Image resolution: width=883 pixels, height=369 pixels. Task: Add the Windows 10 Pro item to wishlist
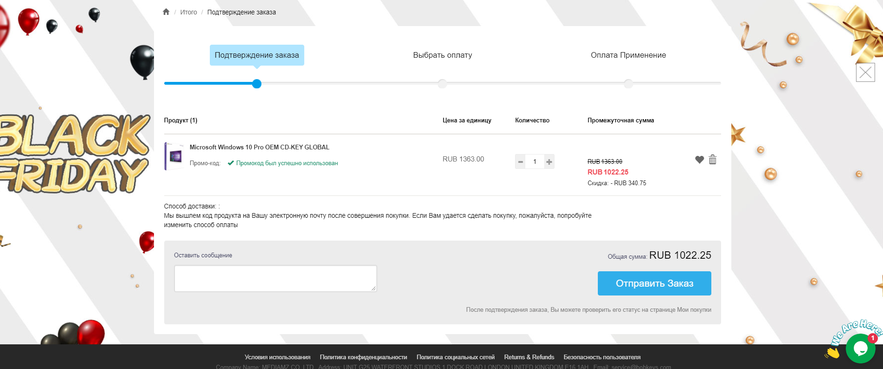point(699,160)
